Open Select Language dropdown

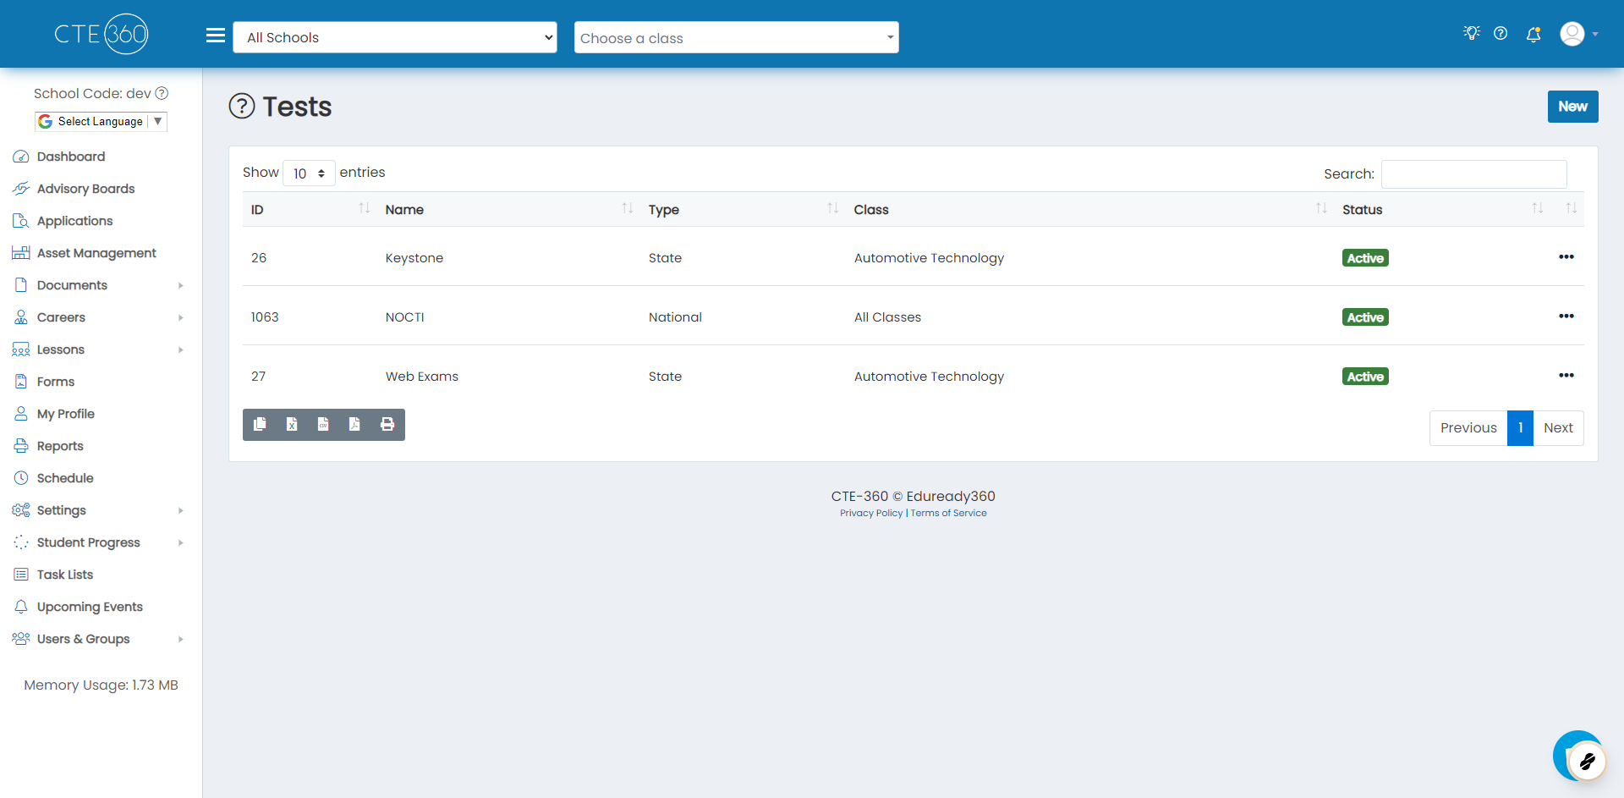[x=101, y=121]
